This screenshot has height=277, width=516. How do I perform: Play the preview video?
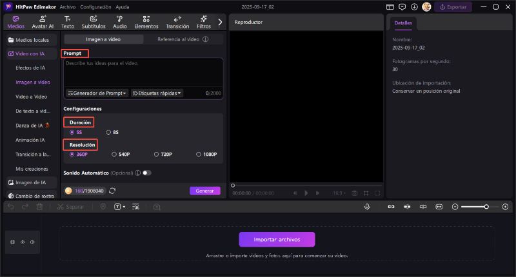306,193
